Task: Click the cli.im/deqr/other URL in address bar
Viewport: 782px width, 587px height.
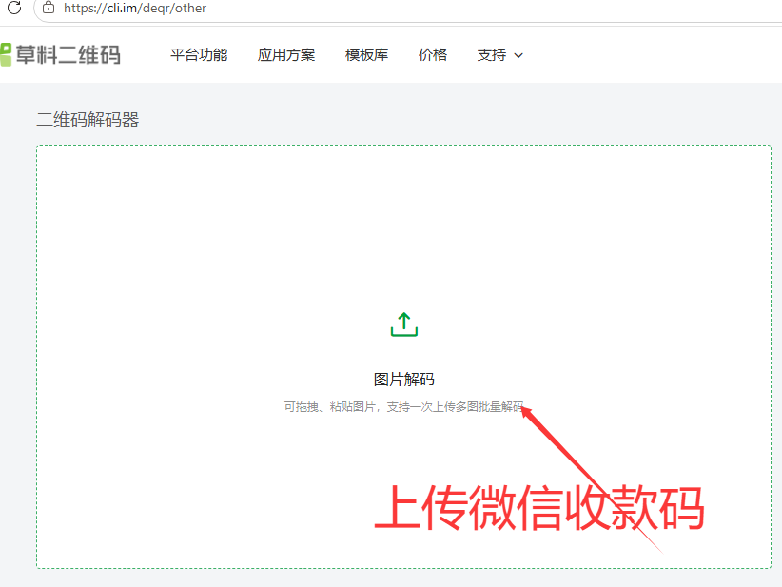Action: 135,8
